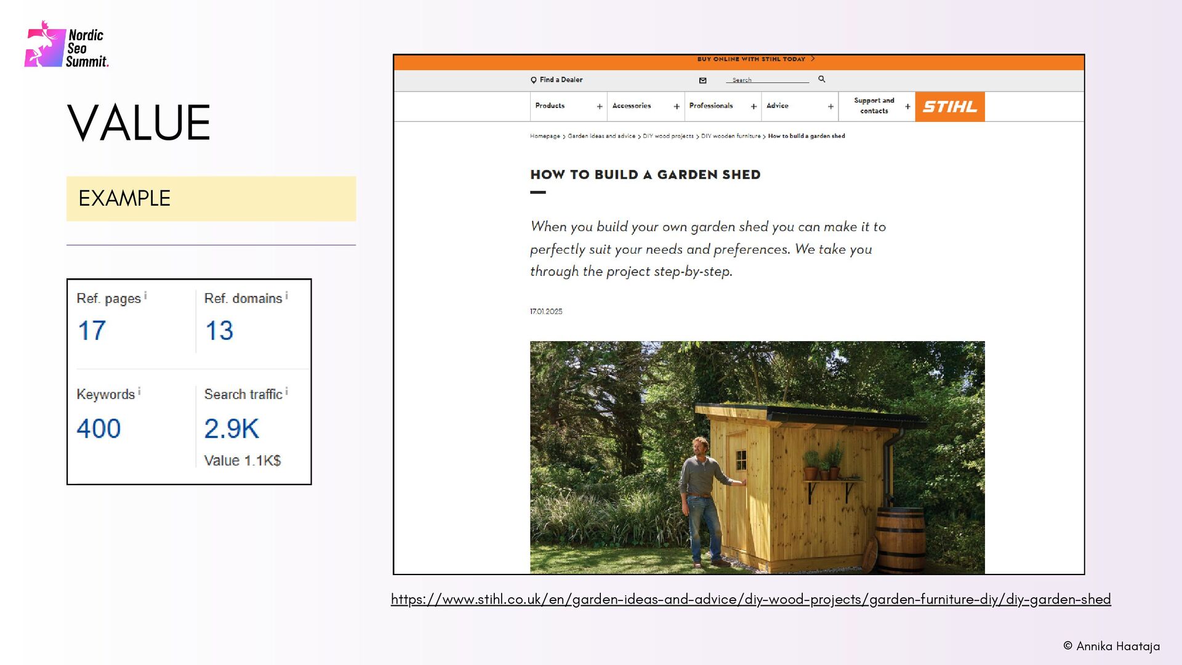Open the Products menu item

coord(549,106)
